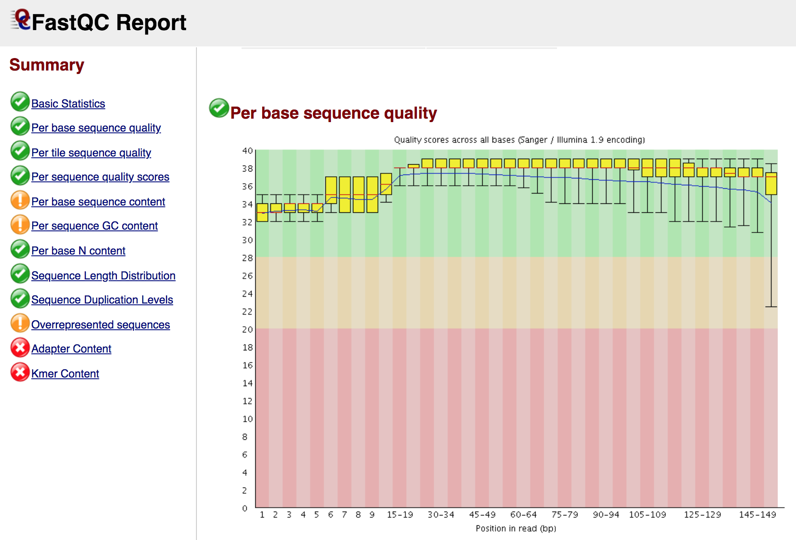Click the FastQC Report title
The height and width of the screenshot is (540, 796).
(x=109, y=22)
